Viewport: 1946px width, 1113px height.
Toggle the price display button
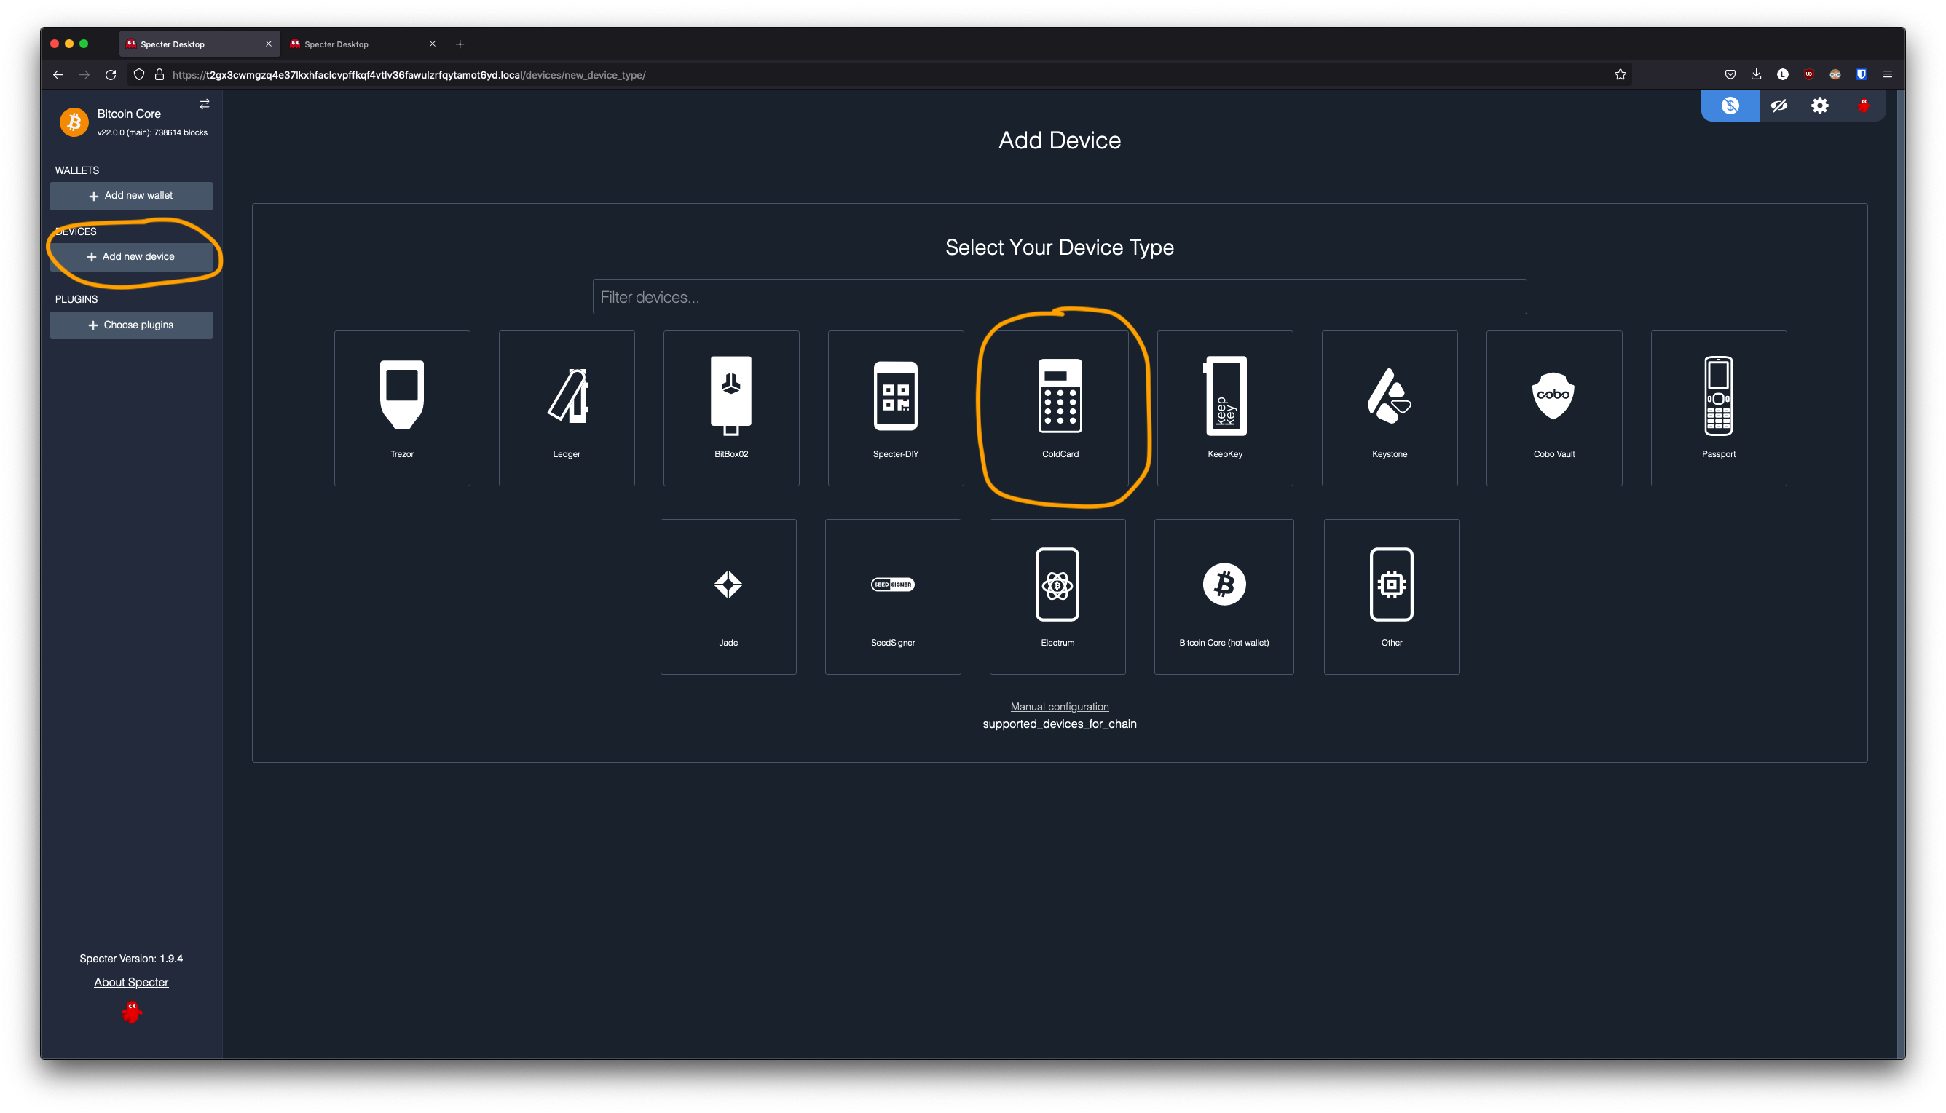click(1730, 106)
